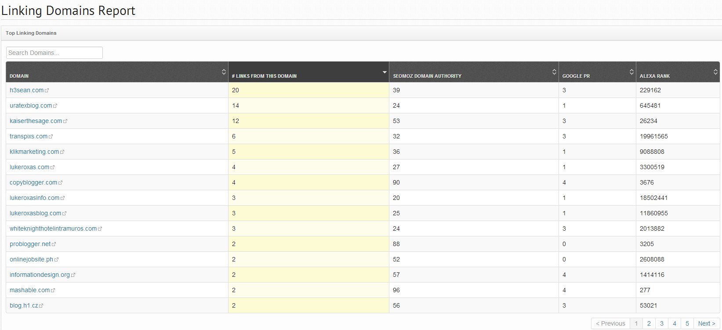722x330 pixels.
Task: Open the klikmarketing.com domain link
Action: coord(34,152)
